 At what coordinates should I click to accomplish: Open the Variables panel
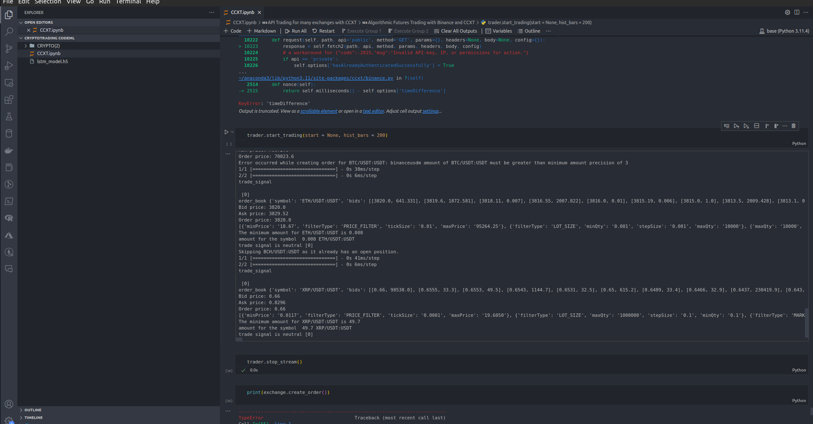point(499,31)
